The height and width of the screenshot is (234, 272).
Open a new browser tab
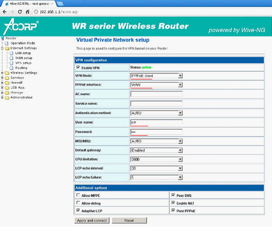tap(60, 4)
